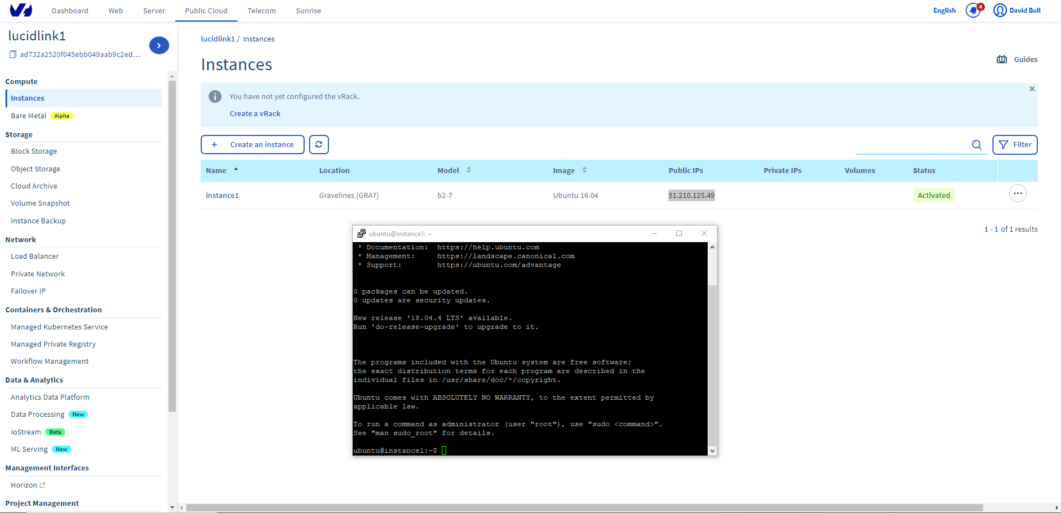Change language from English

[944, 11]
